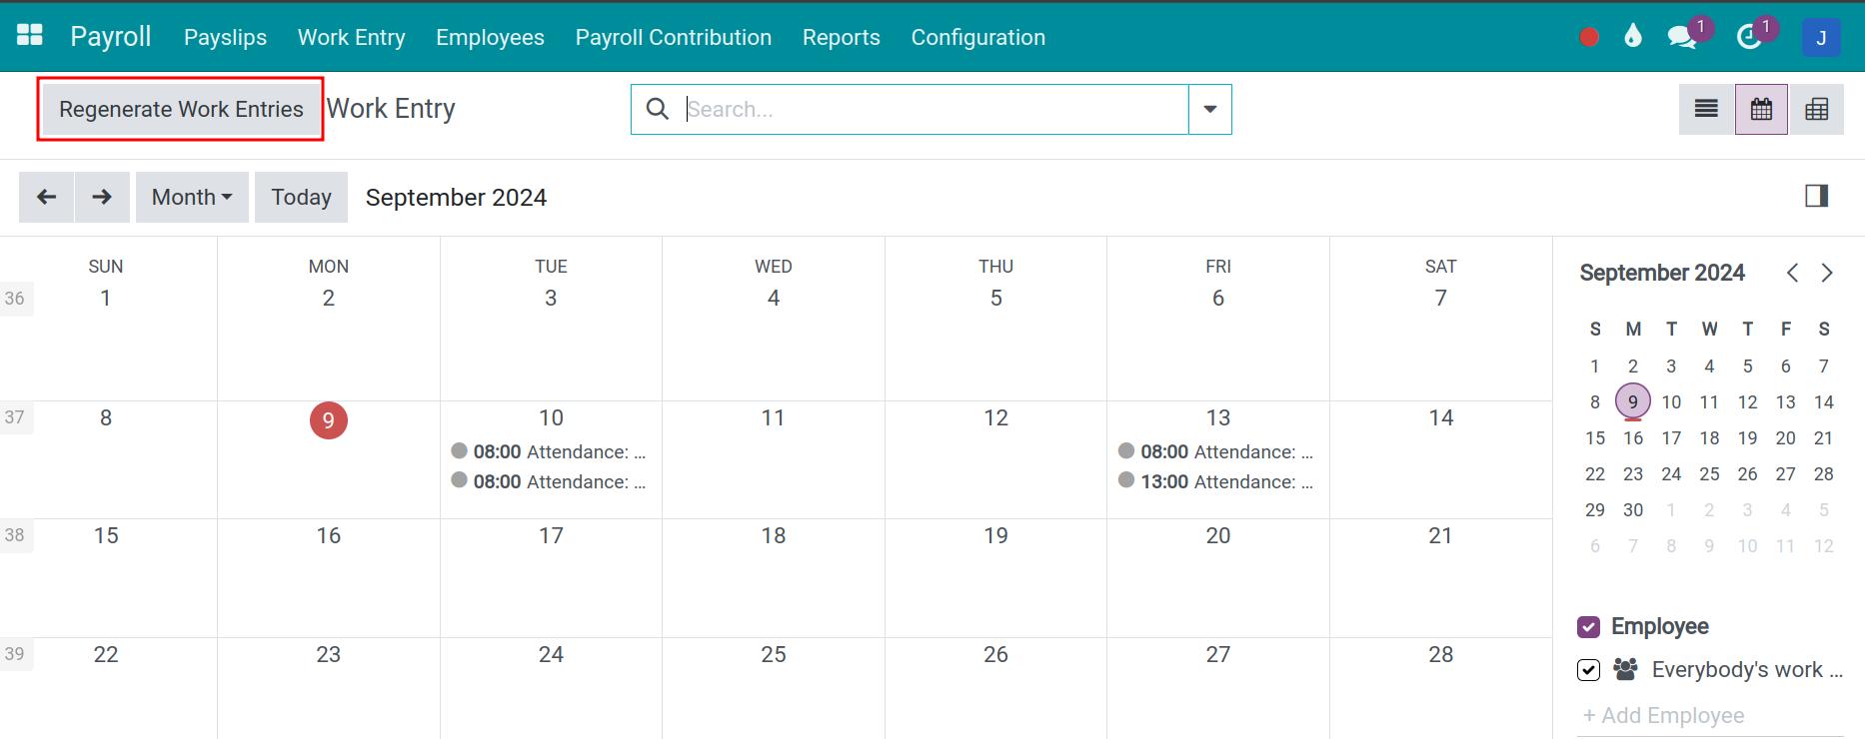Toggle the calendar side panel icon
This screenshot has height=739, width=1865.
click(x=1817, y=196)
